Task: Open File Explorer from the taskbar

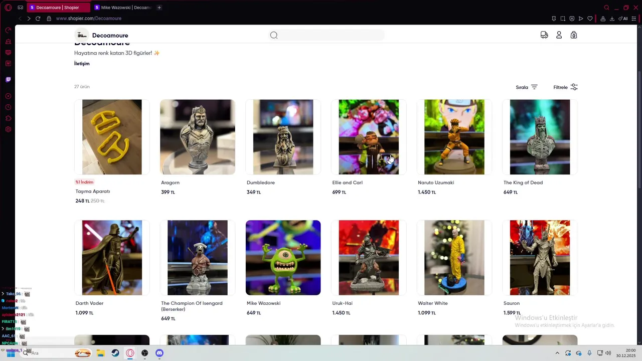Action: coord(100,353)
